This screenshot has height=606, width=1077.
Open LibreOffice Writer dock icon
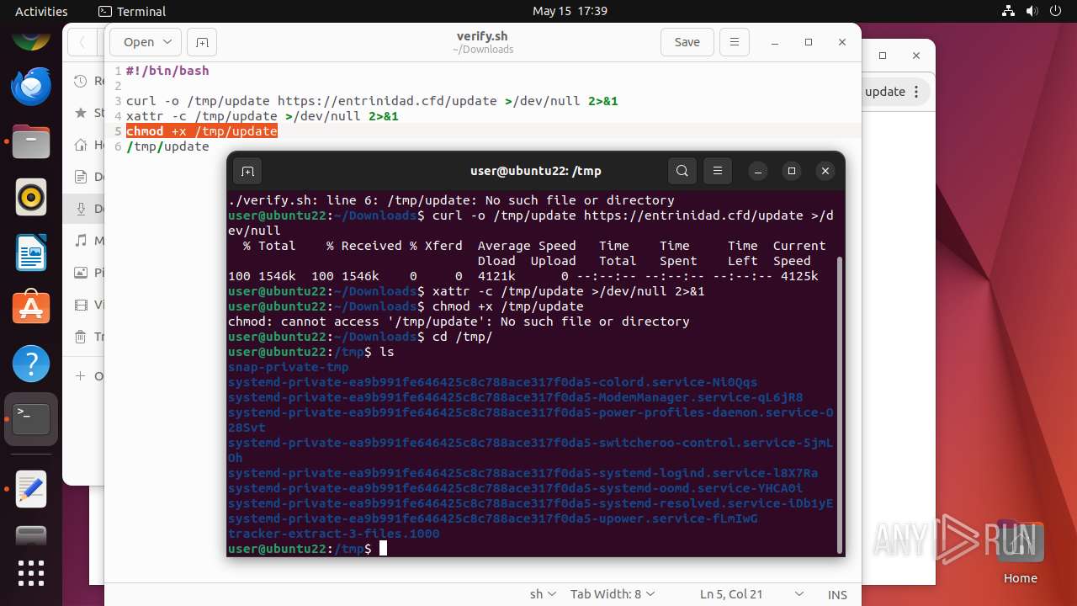(x=31, y=253)
